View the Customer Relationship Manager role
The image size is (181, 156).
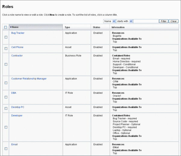pos(29,79)
